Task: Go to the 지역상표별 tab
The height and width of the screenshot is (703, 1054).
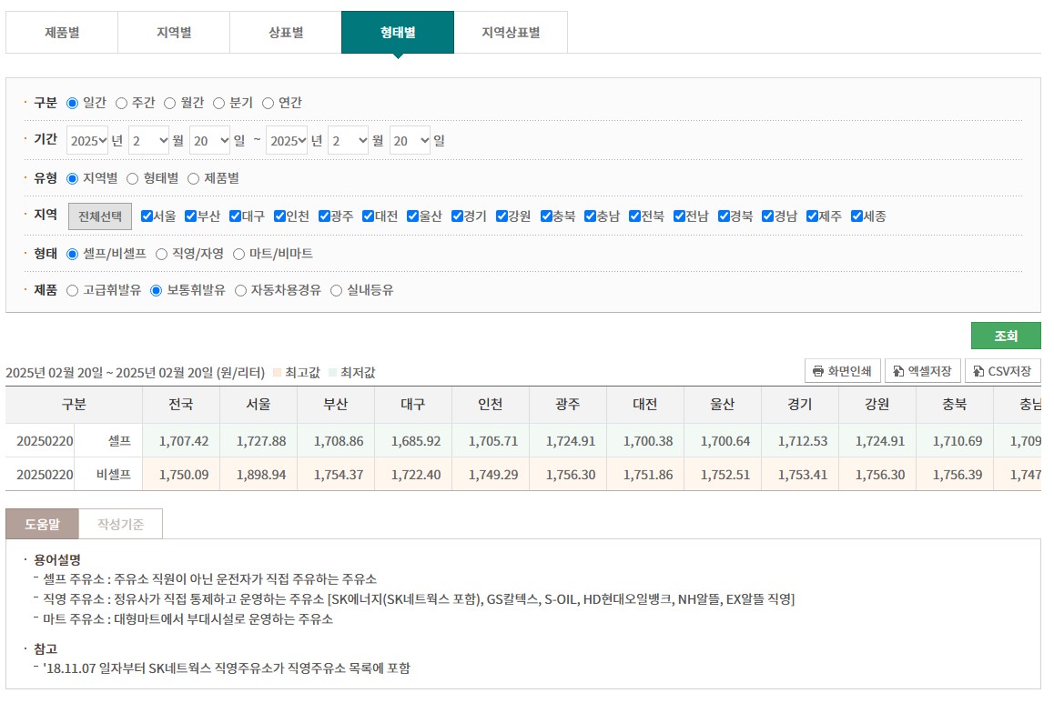Action: pyautogui.click(x=511, y=32)
